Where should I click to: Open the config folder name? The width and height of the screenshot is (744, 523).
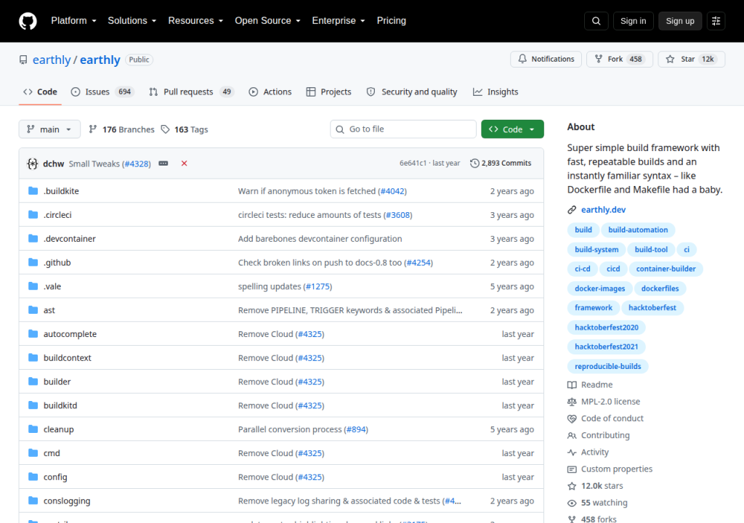click(55, 477)
